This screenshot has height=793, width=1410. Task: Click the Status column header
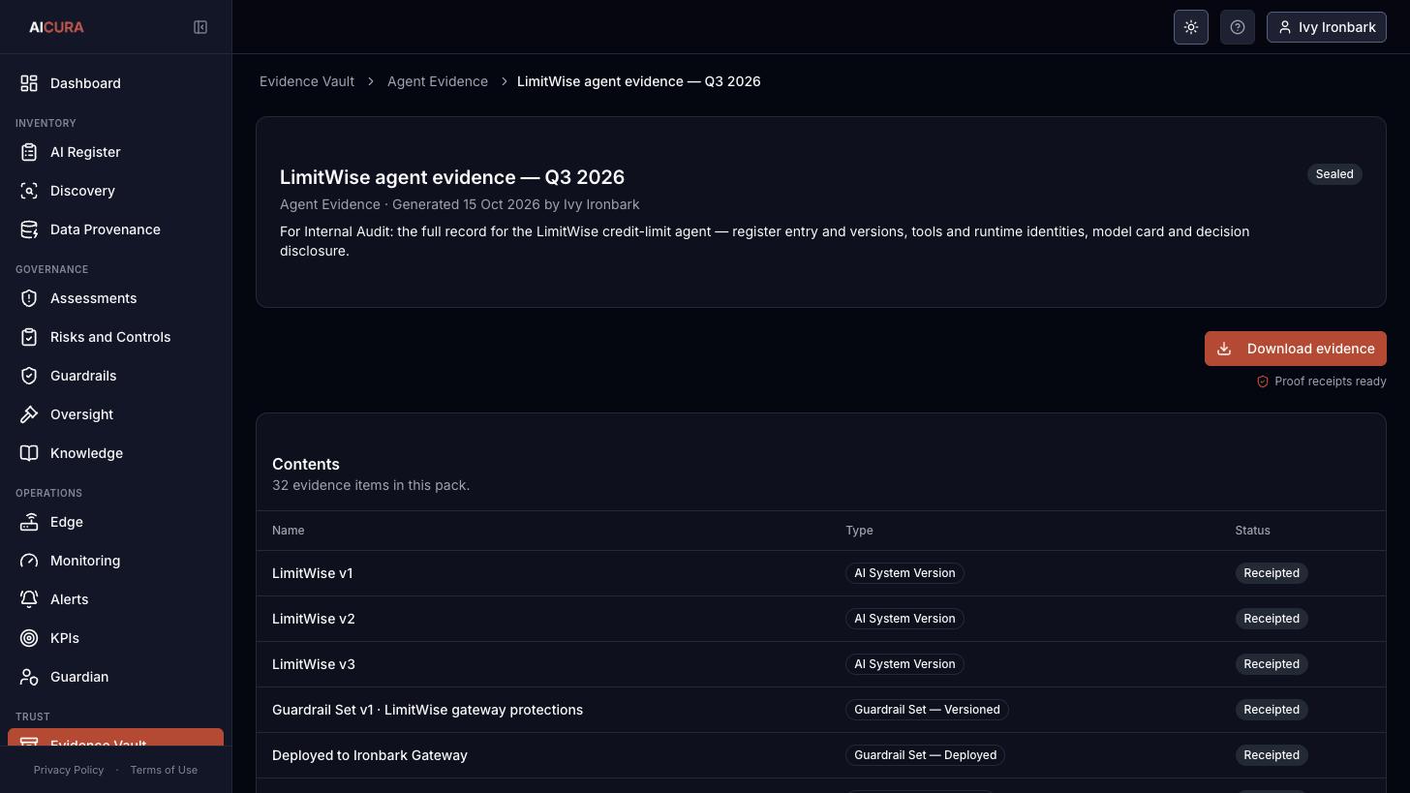(1252, 531)
